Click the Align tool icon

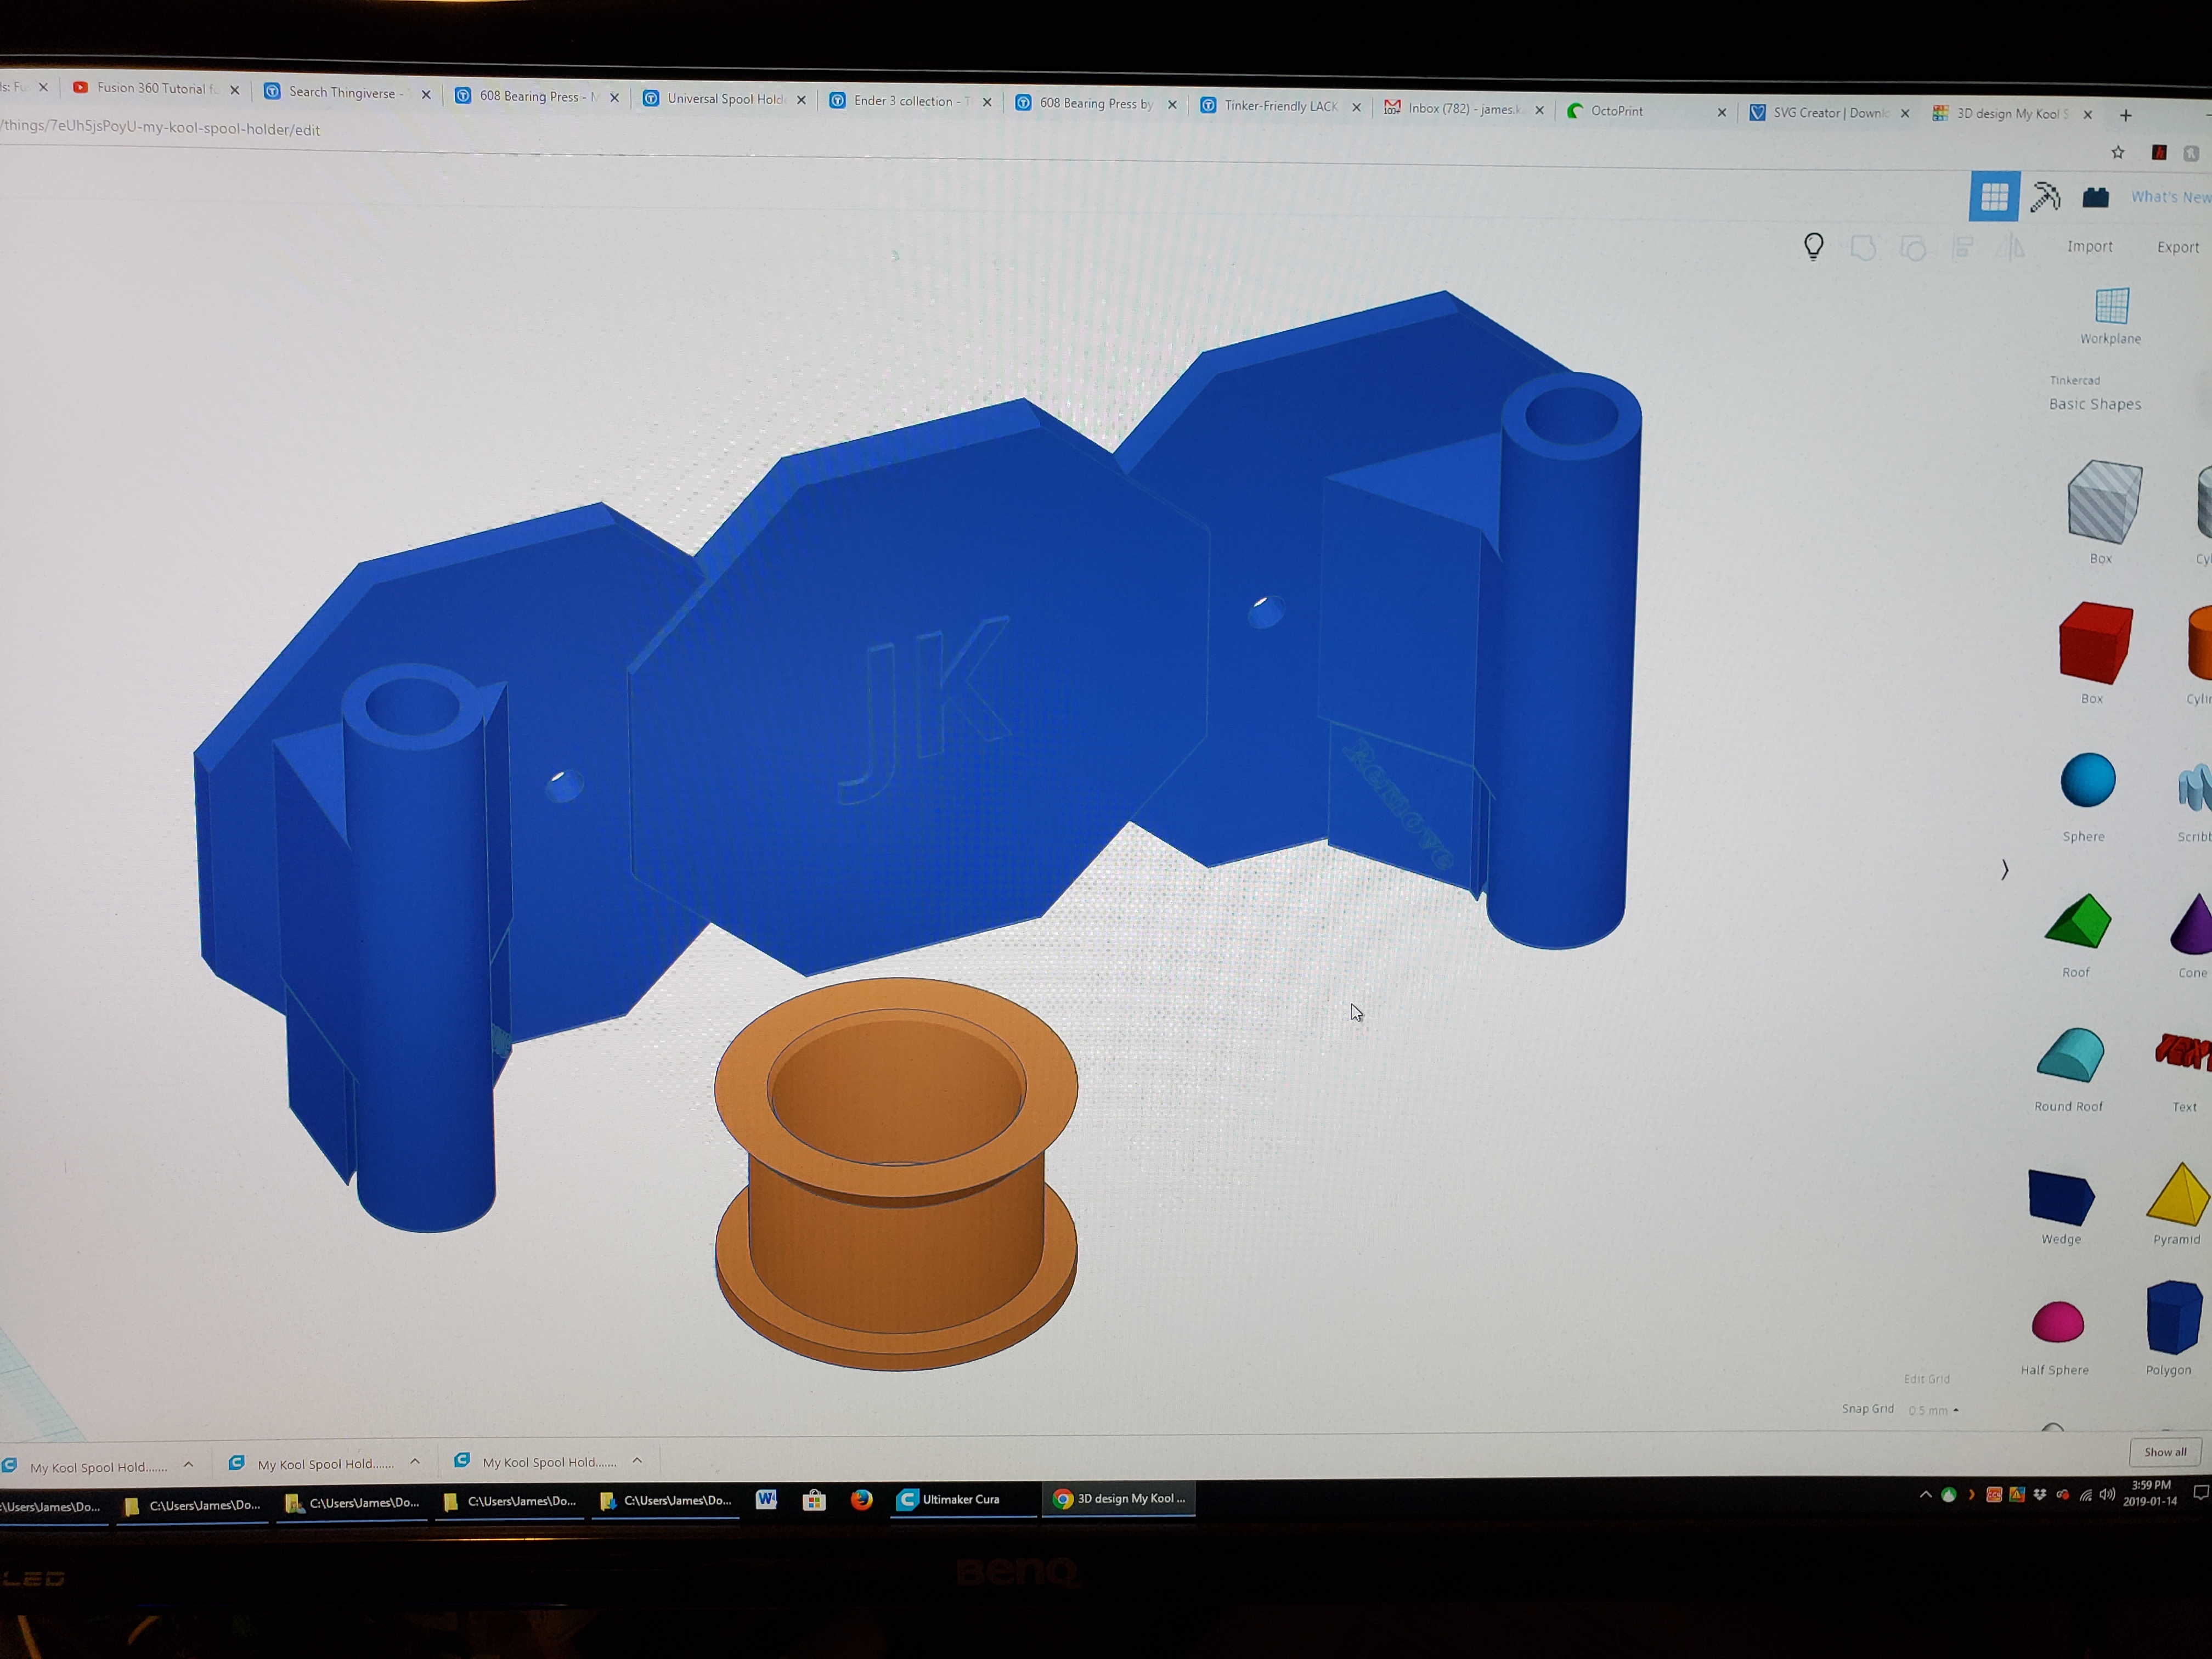(1963, 247)
